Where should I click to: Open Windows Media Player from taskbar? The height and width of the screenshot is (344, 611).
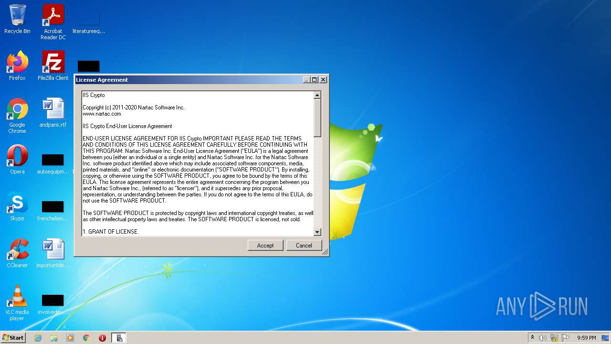click(70, 338)
